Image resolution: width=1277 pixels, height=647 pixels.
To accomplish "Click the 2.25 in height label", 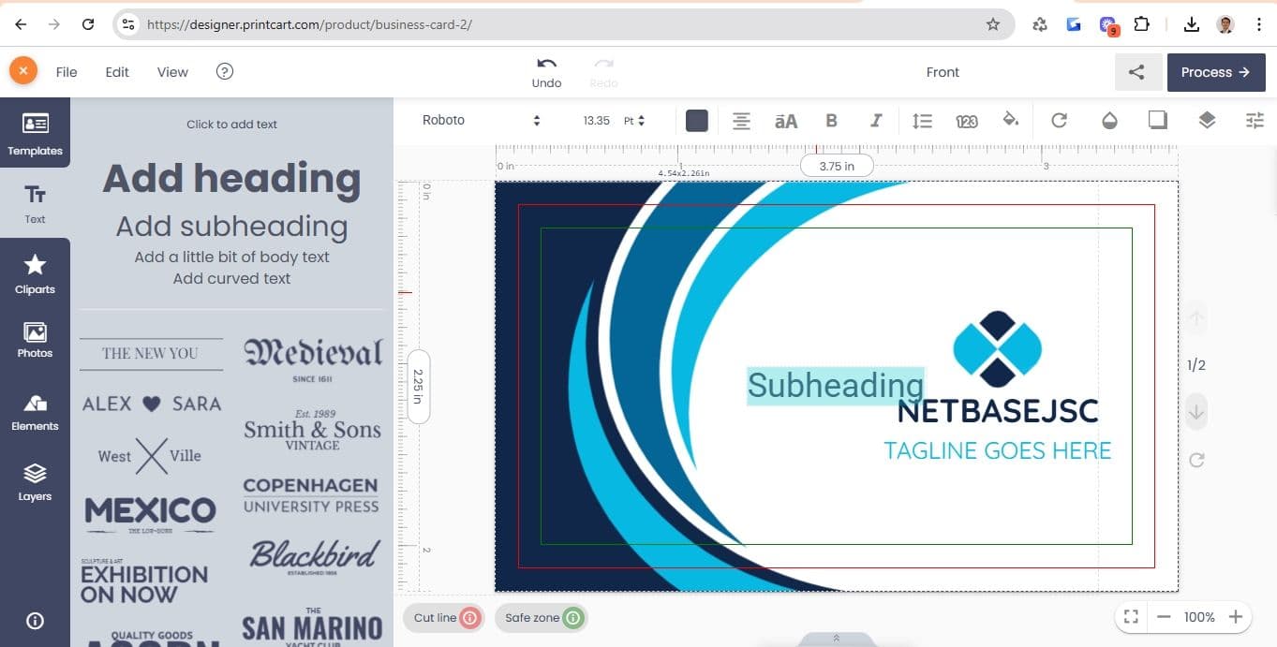I will pyautogui.click(x=419, y=386).
